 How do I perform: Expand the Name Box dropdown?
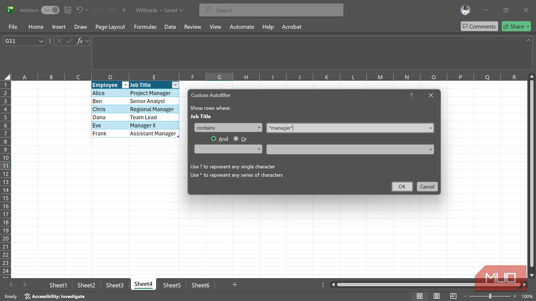point(41,41)
